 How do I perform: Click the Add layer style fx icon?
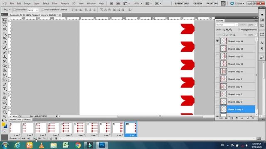pyautogui.click(x=226, y=118)
